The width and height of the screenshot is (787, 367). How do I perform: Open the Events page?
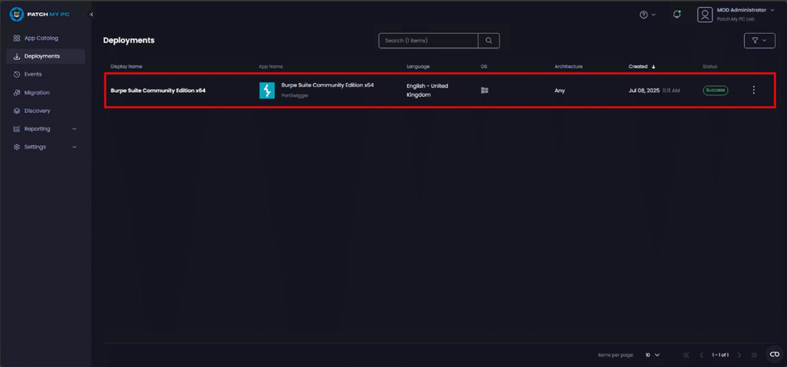point(33,74)
